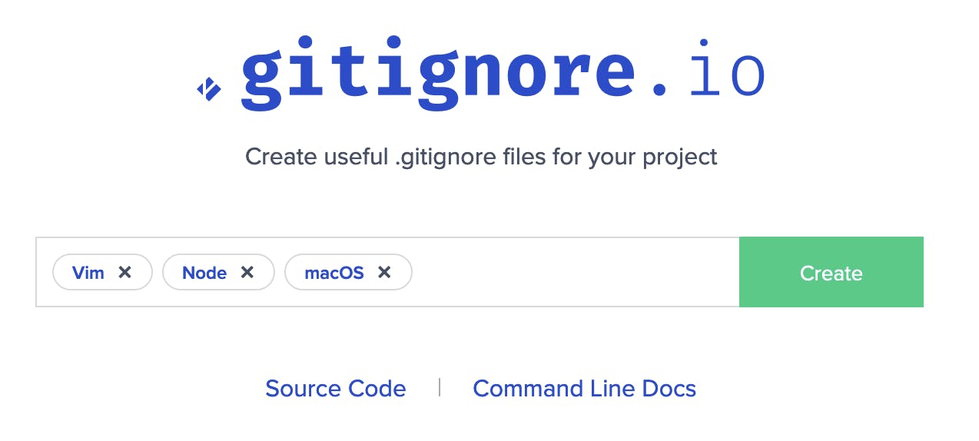Click the word 'Docs' in the footer link
The width and height of the screenshot is (979, 441).
pos(668,389)
